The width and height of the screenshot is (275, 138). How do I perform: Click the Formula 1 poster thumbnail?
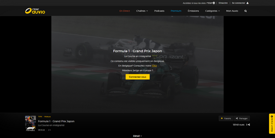[x=30, y=123]
